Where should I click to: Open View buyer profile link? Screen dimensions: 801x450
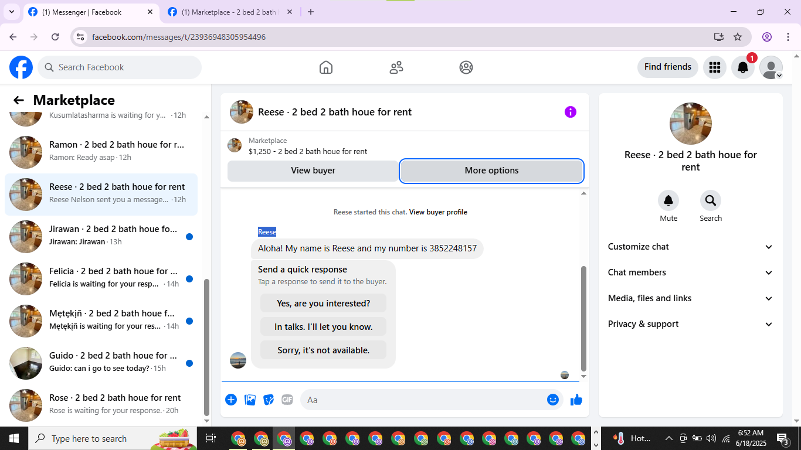[438, 212]
